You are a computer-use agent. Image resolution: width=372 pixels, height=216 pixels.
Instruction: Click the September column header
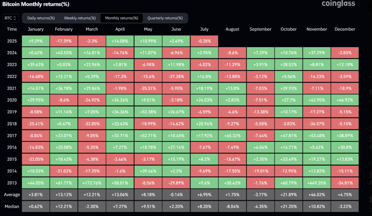click(x=261, y=29)
